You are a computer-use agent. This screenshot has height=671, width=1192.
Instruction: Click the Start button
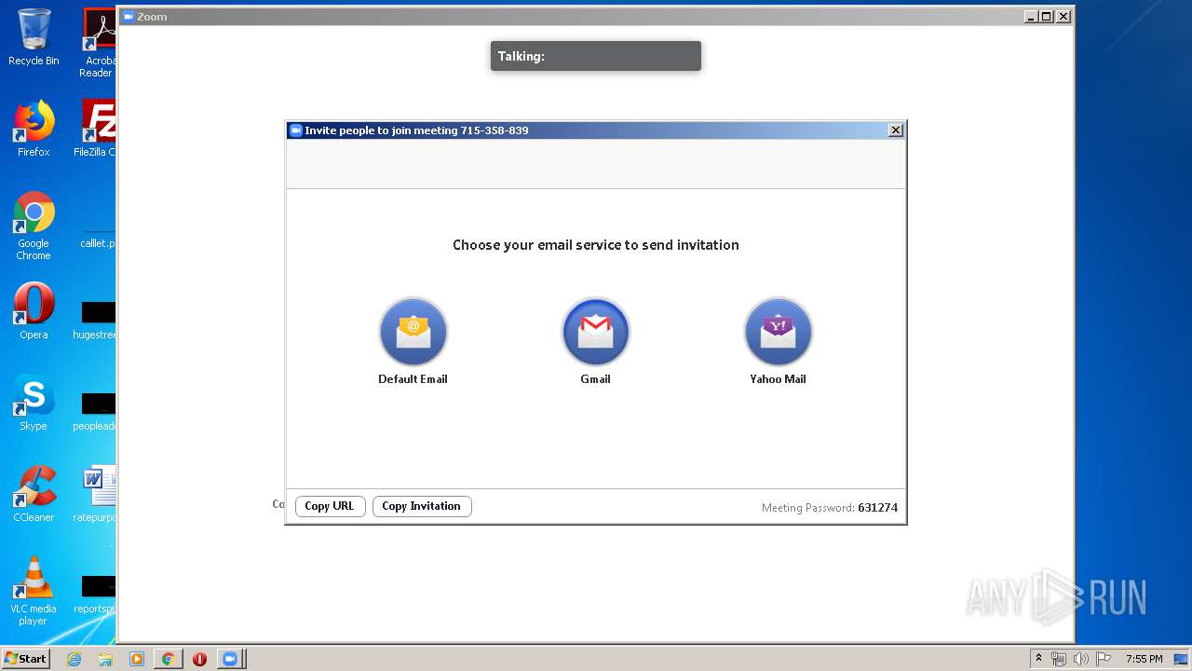[25, 659]
